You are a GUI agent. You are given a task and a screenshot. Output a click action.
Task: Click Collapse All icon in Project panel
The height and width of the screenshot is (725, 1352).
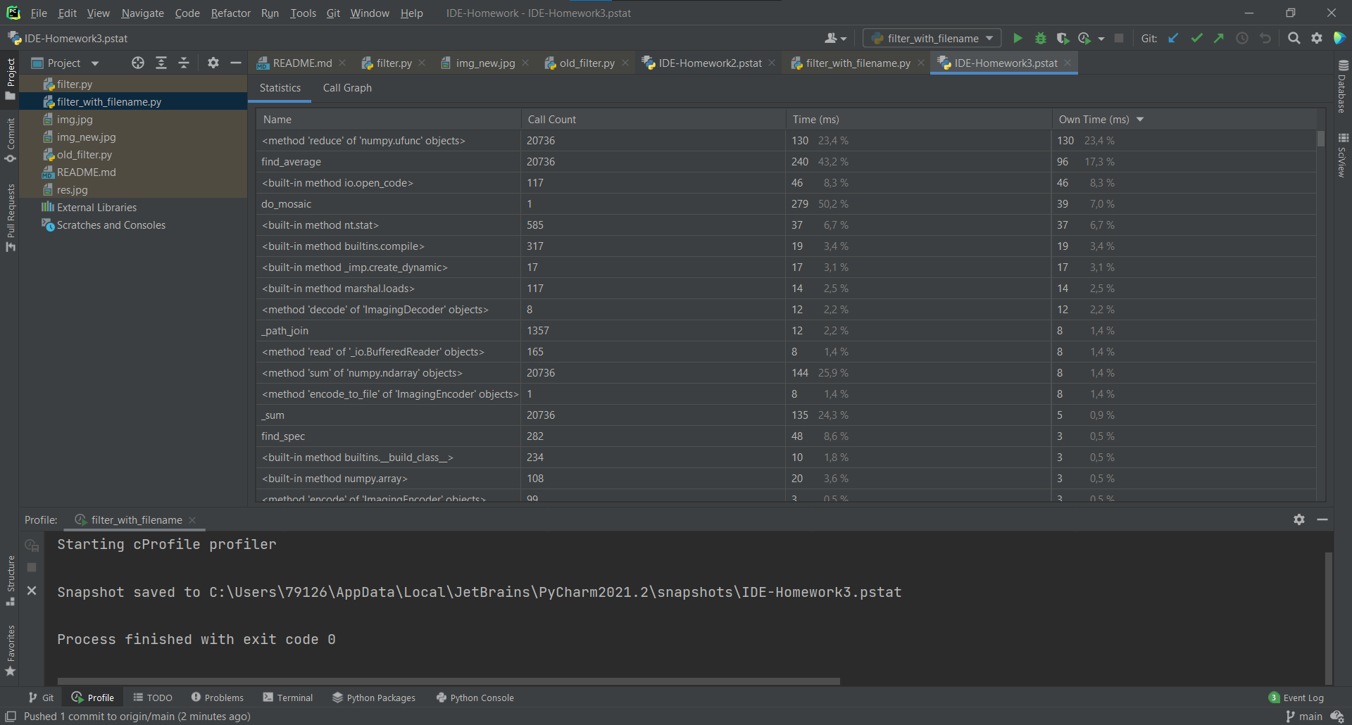click(x=184, y=63)
